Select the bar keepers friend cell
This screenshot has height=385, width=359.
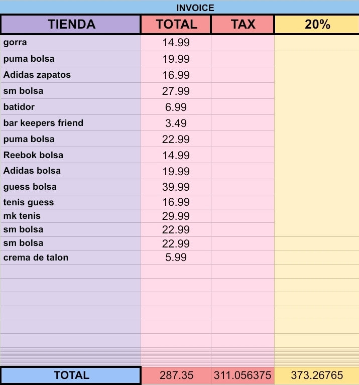point(71,123)
